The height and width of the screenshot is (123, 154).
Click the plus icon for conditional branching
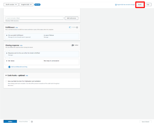tap(9, 67)
